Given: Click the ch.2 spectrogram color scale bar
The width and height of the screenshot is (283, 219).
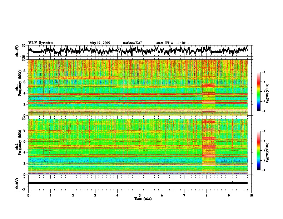Looking at the screenshot, I should click(258, 151).
